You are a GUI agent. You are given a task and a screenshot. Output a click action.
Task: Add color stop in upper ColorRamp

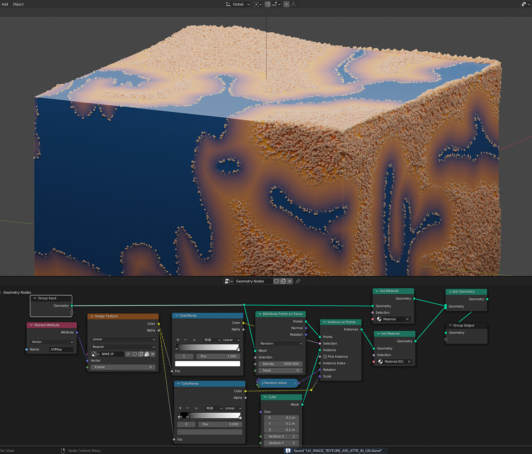[178, 340]
